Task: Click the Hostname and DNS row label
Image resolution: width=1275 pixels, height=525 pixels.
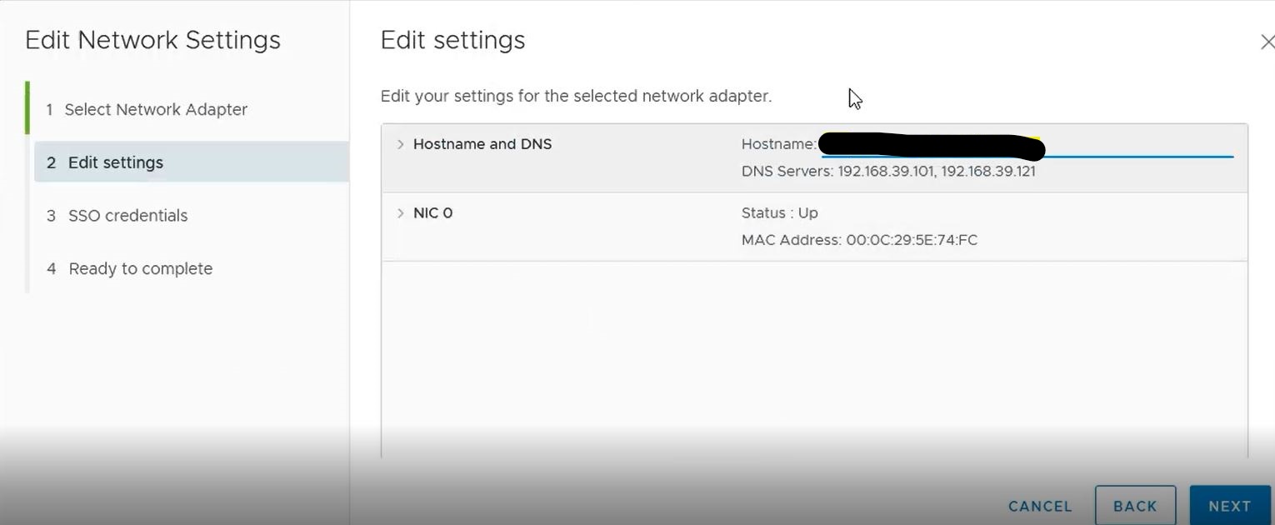Action: 482,144
